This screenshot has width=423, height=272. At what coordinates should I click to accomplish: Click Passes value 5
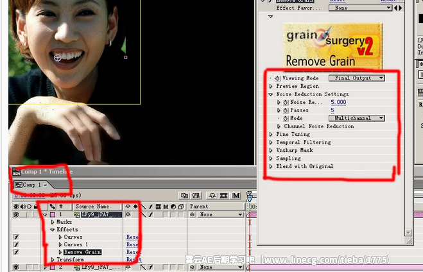coord(332,110)
